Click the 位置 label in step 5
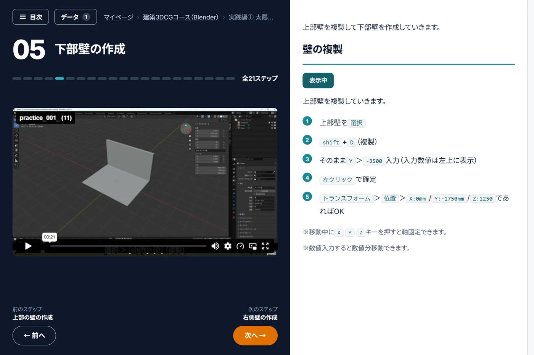 [390, 198]
